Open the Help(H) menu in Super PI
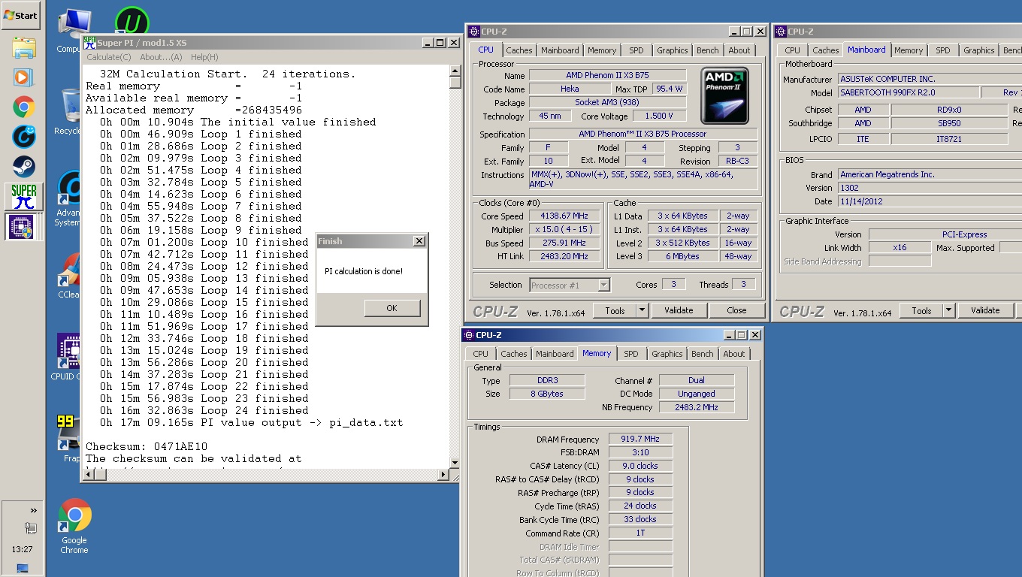The height and width of the screenshot is (577, 1022). (204, 57)
